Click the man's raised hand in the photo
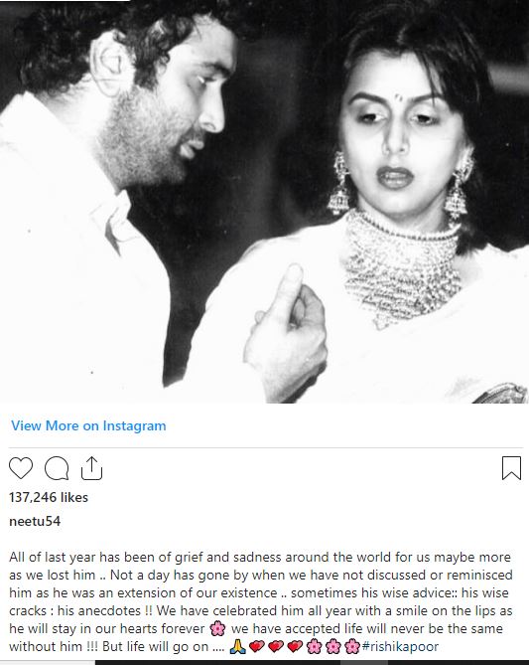The height and width of the screenshot is (665, 529). 287,333
